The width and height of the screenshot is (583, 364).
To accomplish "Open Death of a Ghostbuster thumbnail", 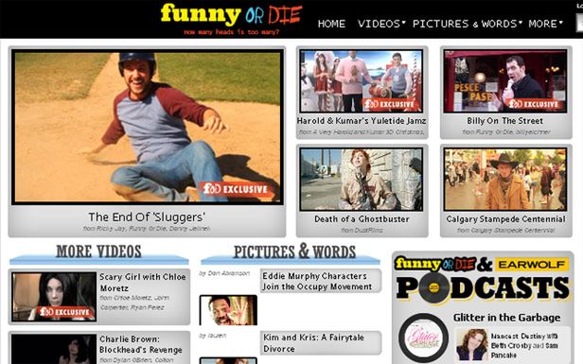I will (362, 179).
